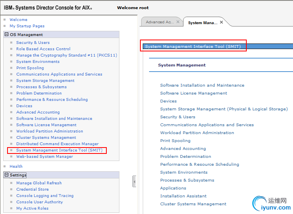Click Problem Determination in main panel
This screenshot has height=214, width=293.
click(185, 157)
